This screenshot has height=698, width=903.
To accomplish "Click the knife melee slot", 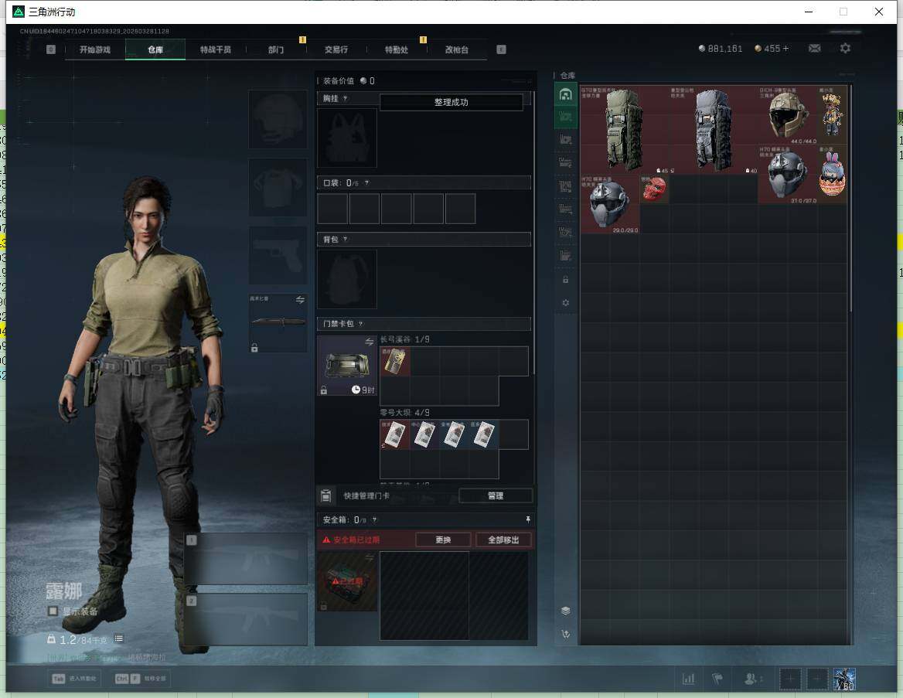I will (278, 322).
